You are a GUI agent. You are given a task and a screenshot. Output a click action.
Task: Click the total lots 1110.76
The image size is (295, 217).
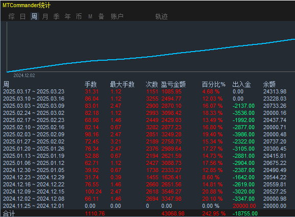[x=95, y=213]
